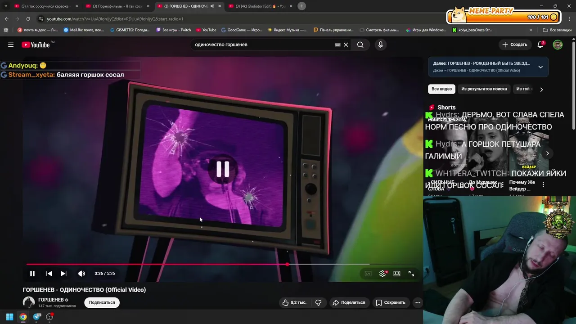Open the account avatar menu
Image resolution: width=576 pixels, height=324 pixels.
(558, 45)
